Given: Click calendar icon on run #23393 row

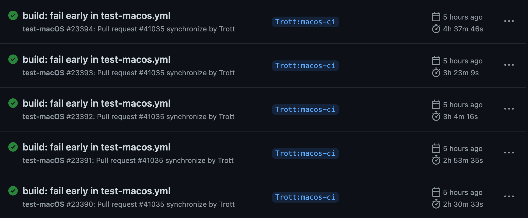Looking at the screenshot, I should pos(436,61).
